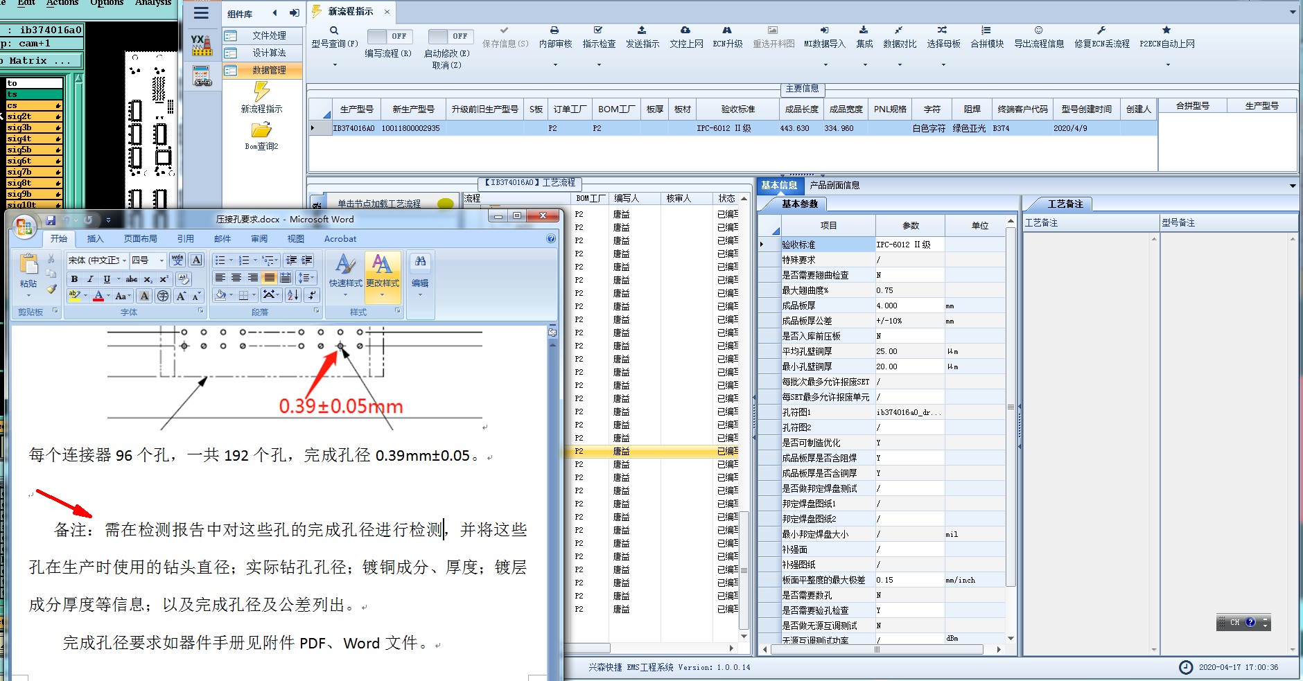The width and height of the screenshot is (1303, 681).
Task: Click Word sort A-Z icon
Action: coord(293,295)
